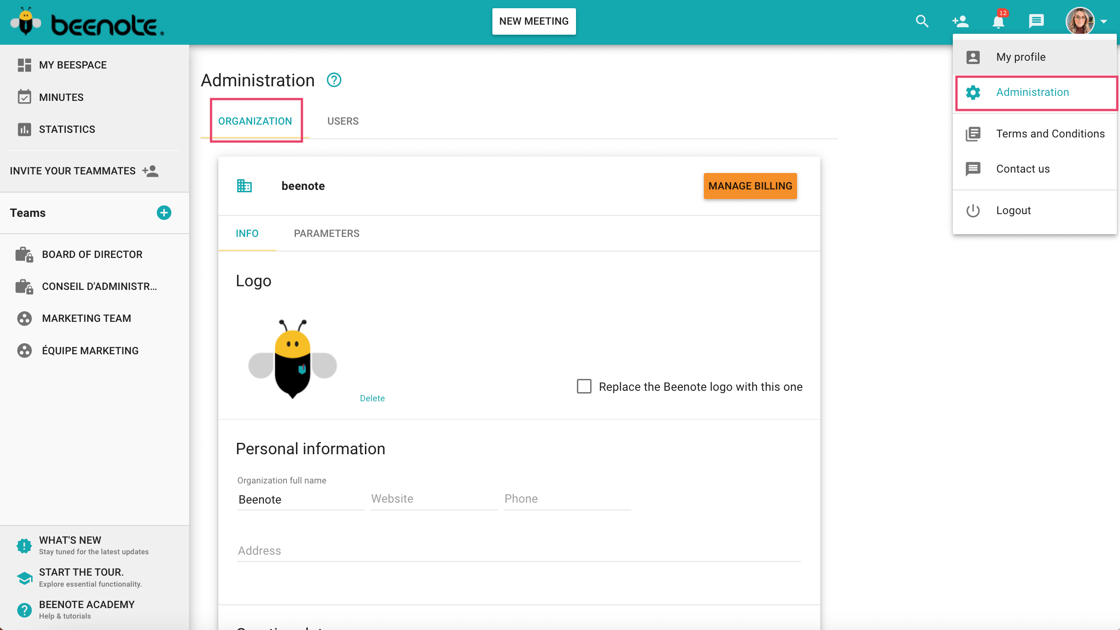Click the Manage Billing button
Screen dimensions: 1120x630
click(750, 186)
